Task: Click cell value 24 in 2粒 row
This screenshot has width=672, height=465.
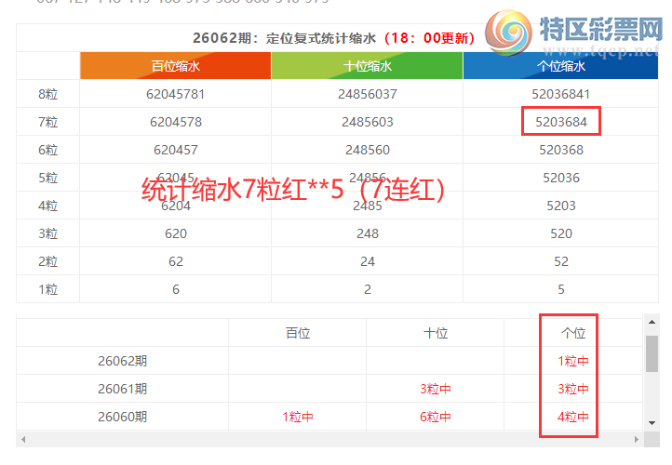Action: [x=368, y=261]
